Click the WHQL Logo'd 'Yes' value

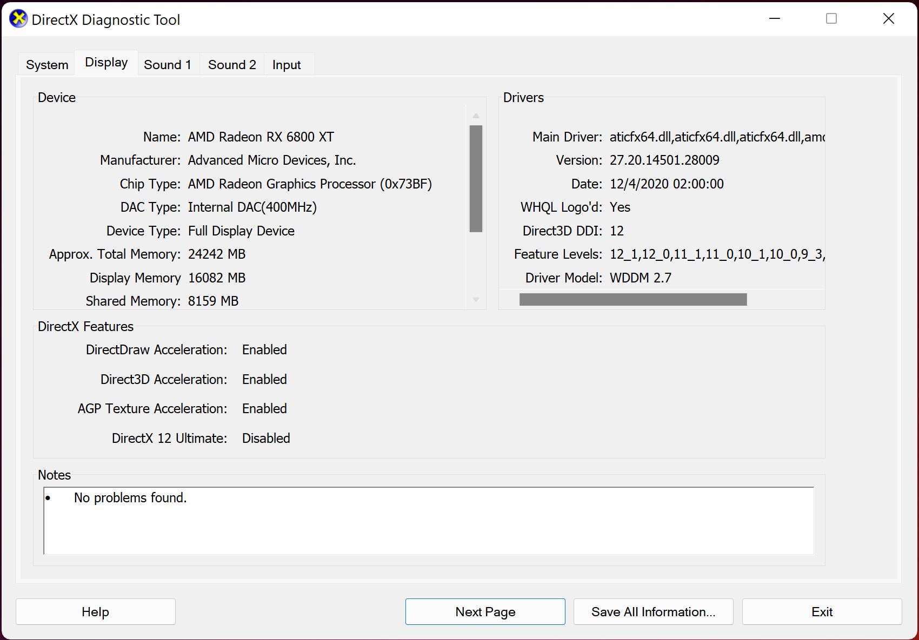pyautogui.click(x=620, y=207)
